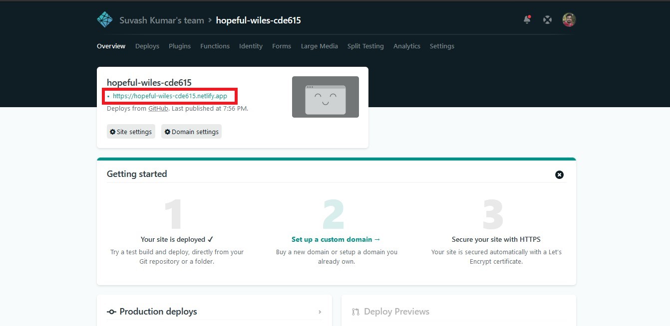
Task: Click the commit icon by Production deploys
Action: point(111,312)
